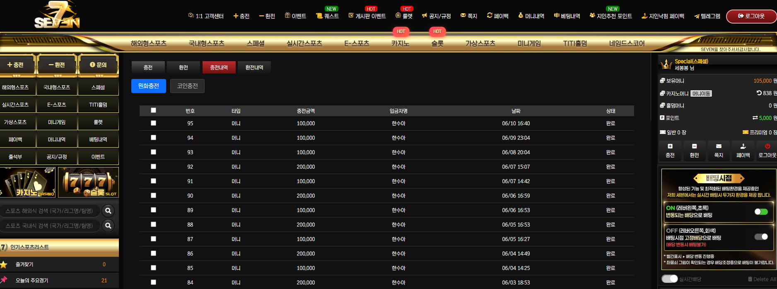Click the casino money refresh icon
The height and width of the screenshot is (289, 777).
(759, 93)
